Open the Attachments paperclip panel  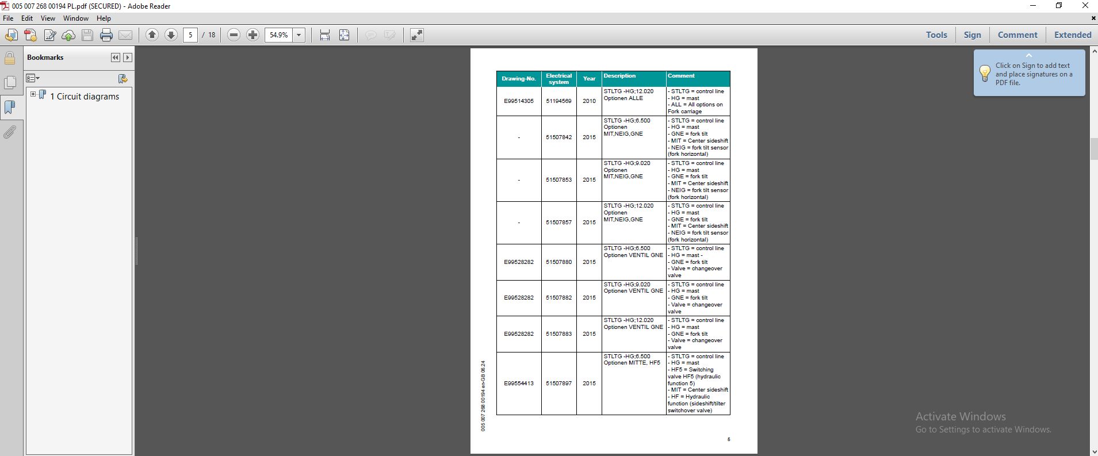(x=10, y=133)
